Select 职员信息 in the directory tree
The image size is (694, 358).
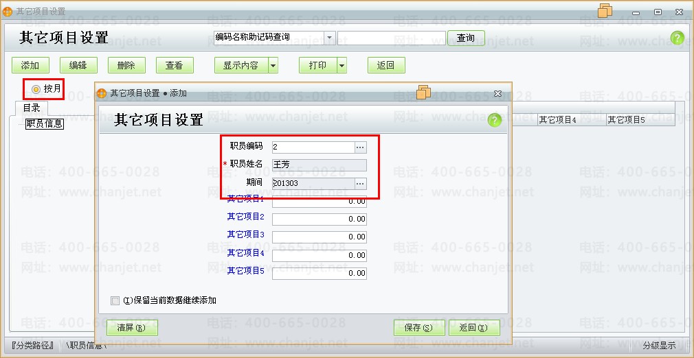(44, 123)
